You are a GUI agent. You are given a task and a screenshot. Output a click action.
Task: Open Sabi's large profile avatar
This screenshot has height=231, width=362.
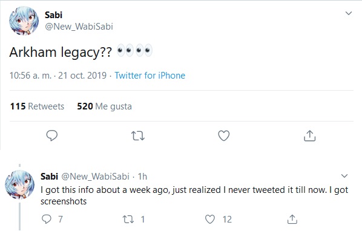pyautogui.click(x=24, y=21)
